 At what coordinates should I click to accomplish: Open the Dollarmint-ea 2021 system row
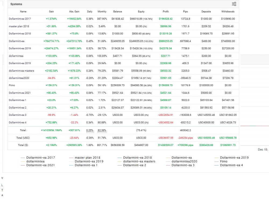tap(123, 93)
